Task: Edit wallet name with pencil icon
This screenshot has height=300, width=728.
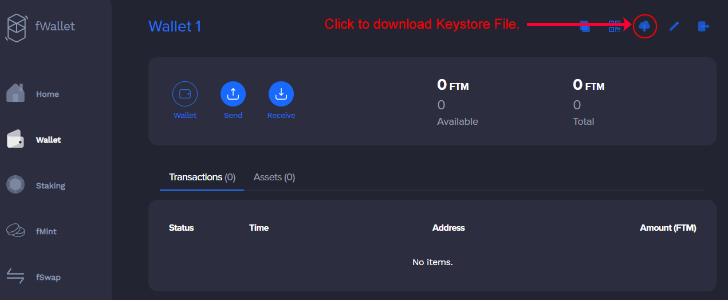Action: click(674, 26)
